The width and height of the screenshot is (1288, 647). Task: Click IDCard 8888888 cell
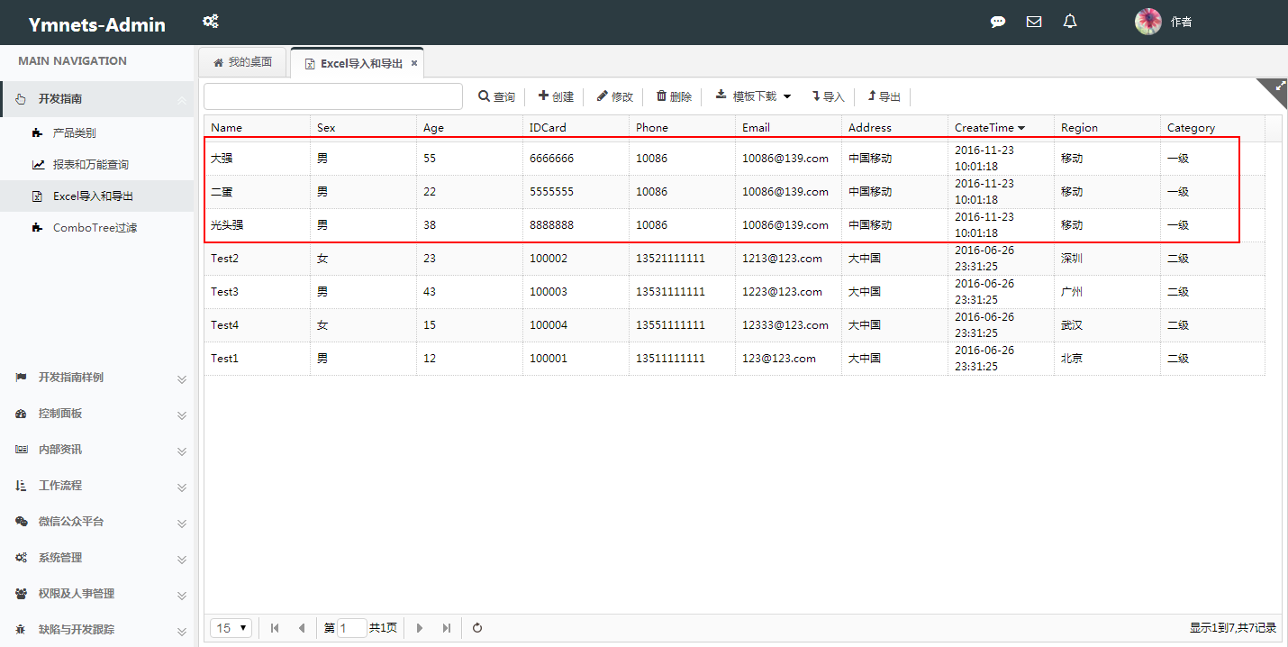(576, 225)
